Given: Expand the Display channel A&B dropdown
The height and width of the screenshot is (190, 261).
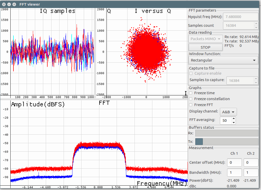Looking at the screenshot, I should 228,112.
